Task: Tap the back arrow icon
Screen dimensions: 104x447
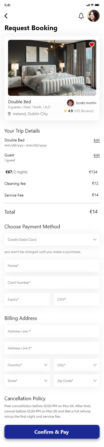Action: tap(6, 16)
